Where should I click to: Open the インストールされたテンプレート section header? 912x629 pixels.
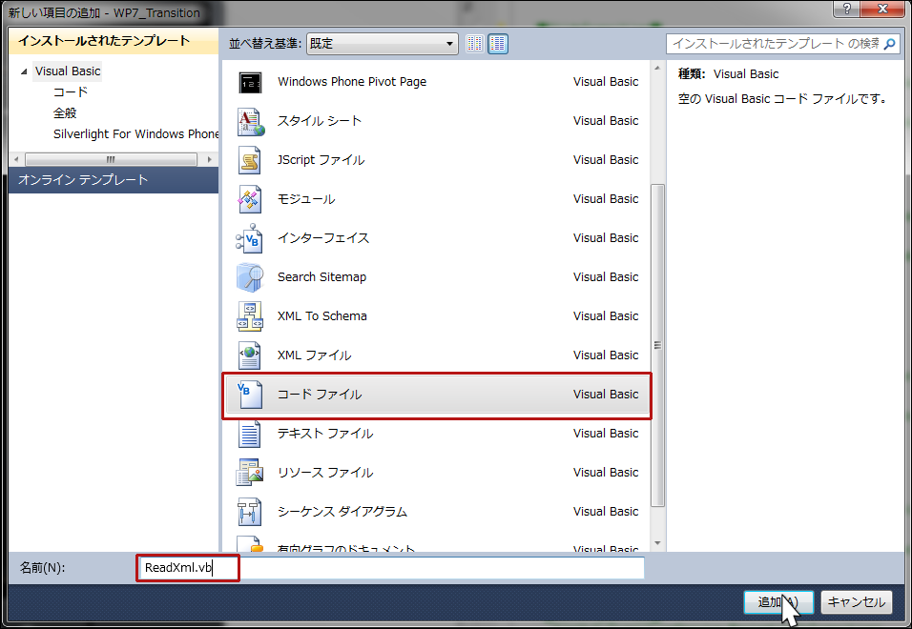click(x=114, y=41)
